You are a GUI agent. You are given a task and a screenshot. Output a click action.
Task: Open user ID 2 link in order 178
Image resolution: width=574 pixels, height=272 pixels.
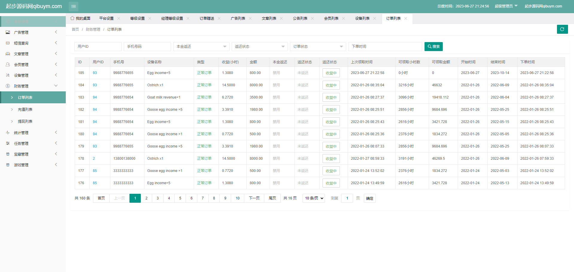(94, 159)
